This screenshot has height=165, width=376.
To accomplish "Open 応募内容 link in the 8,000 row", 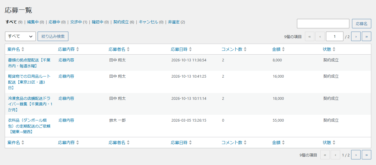I will (66, 60).
